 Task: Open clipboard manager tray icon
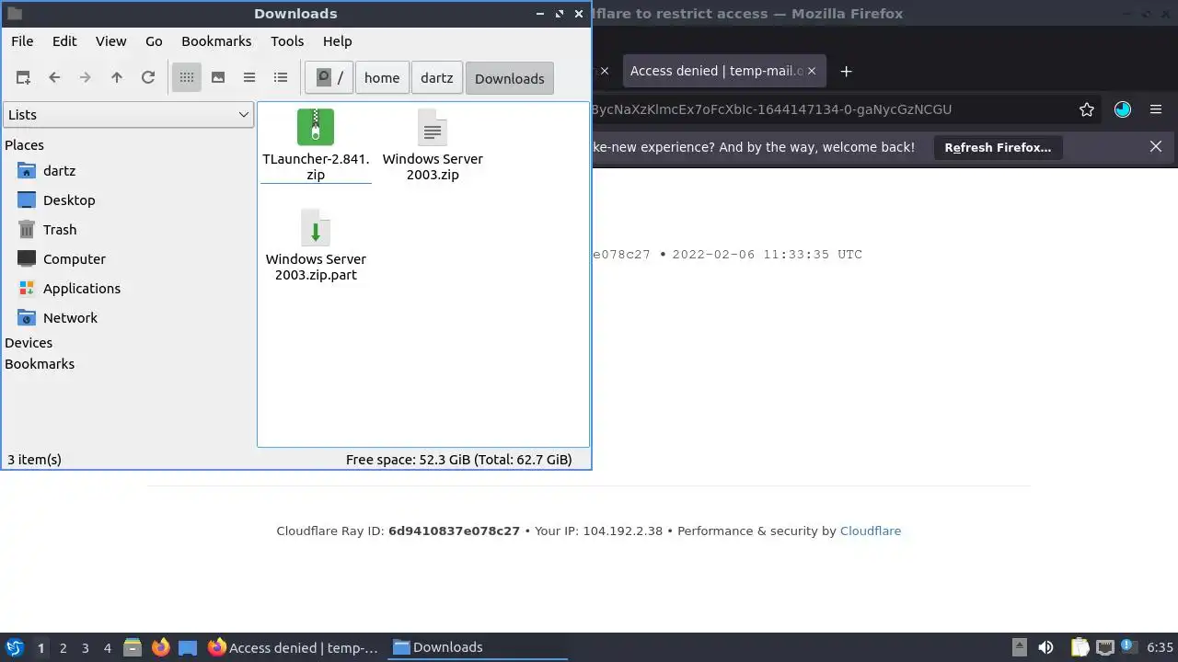tap(1080, 647)
